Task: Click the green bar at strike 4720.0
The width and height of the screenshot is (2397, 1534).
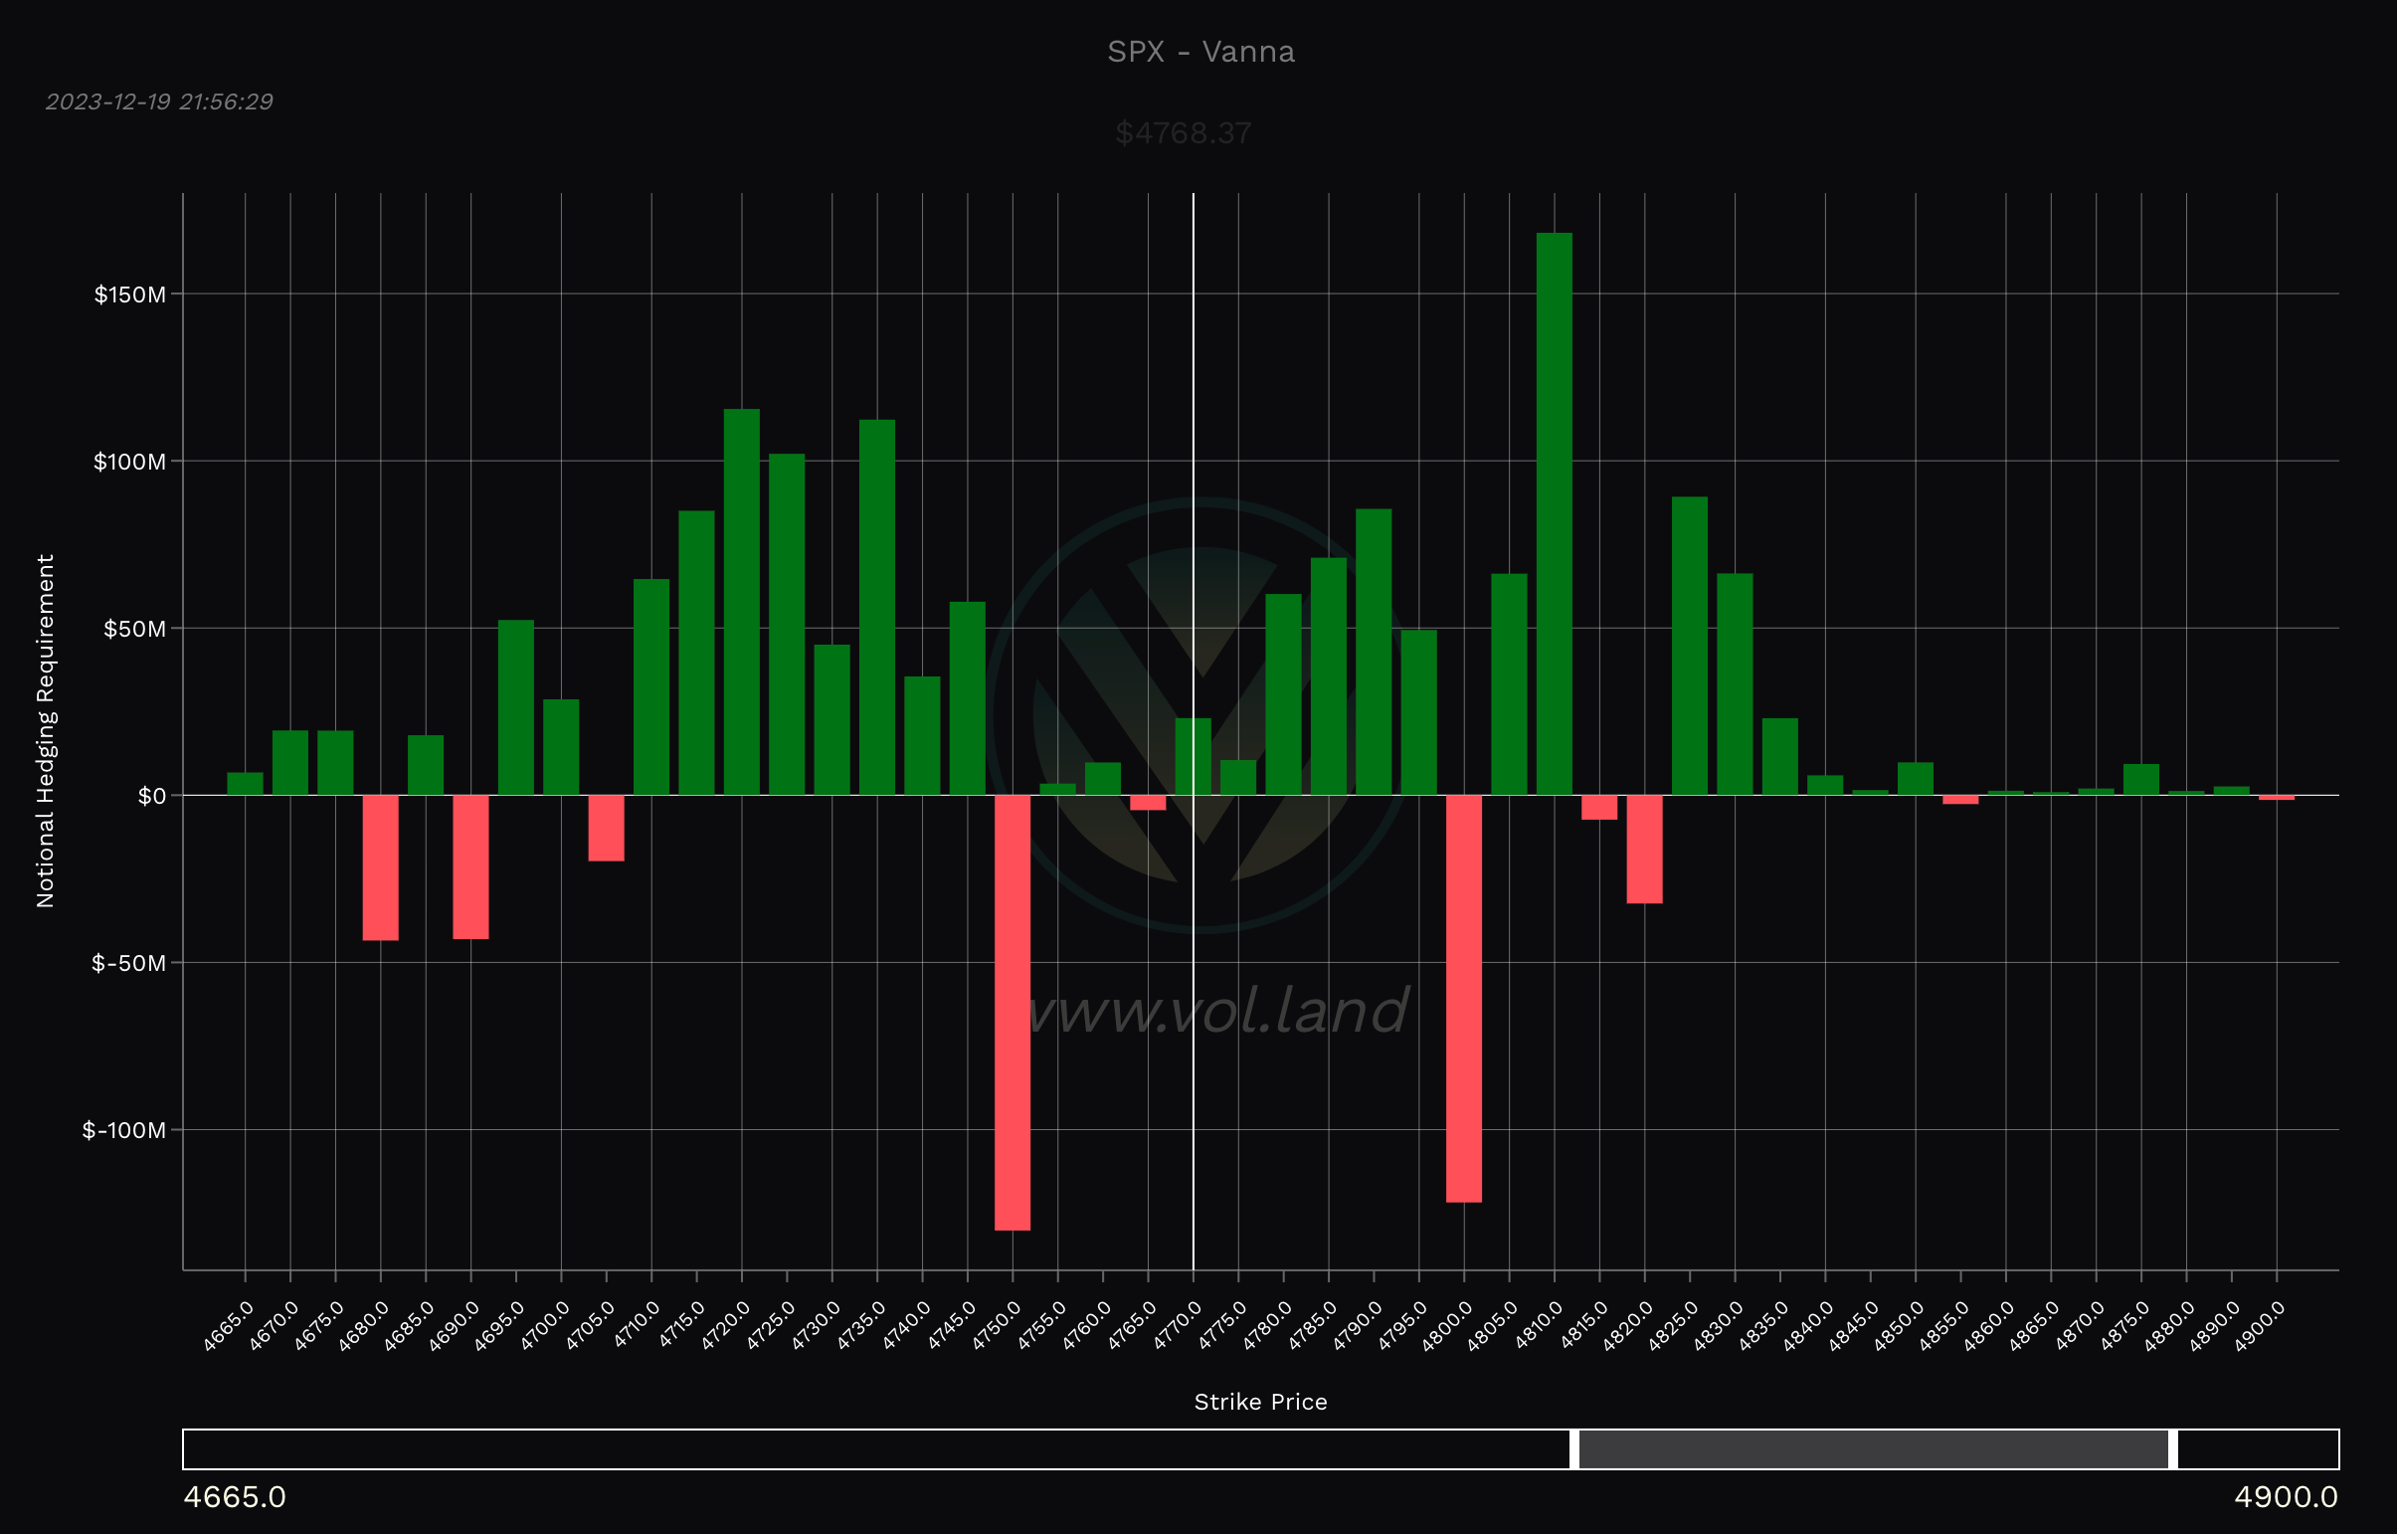Action: 741,602
